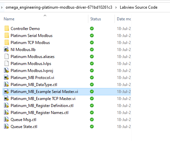Select Platinum_MB_Register Names.ctl file name
Image resolution: width=170 pixels, height=141 pixels.
click(40, 113)
